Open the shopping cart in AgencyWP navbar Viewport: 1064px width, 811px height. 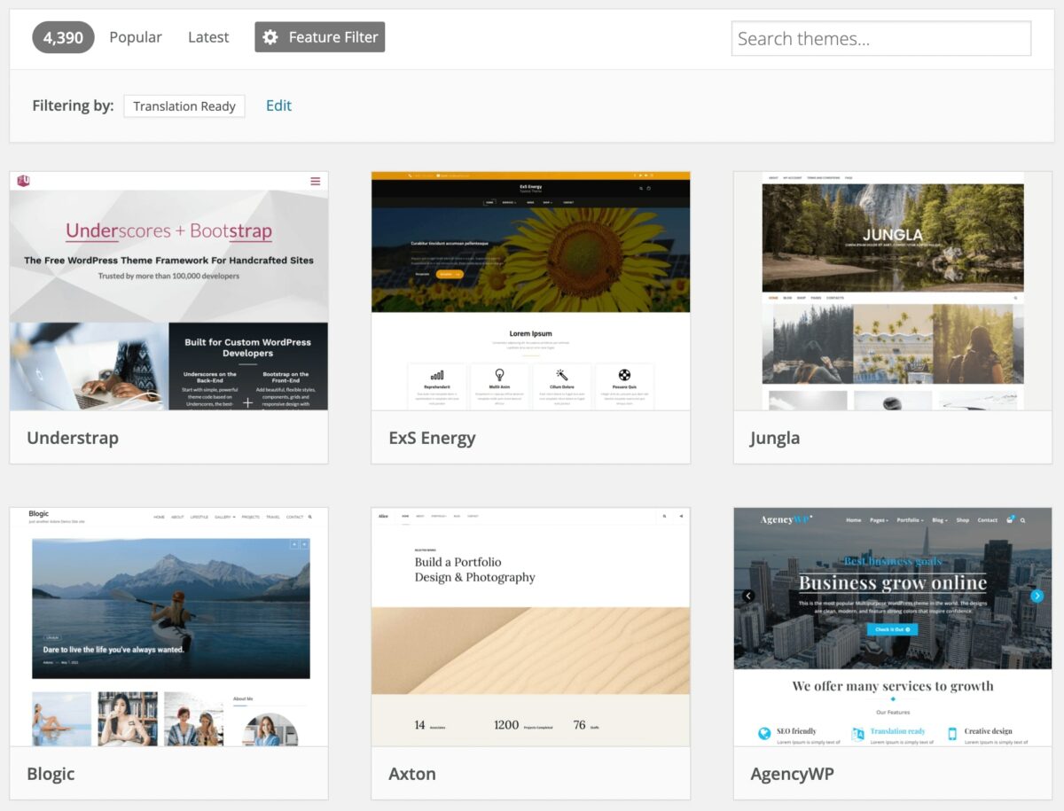click(x=1009, y=520)
